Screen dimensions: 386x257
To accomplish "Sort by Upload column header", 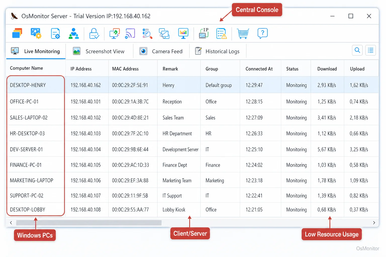I will (x=357, y=69).
